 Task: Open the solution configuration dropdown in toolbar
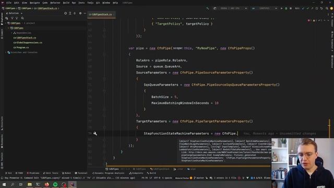(233, 8)
